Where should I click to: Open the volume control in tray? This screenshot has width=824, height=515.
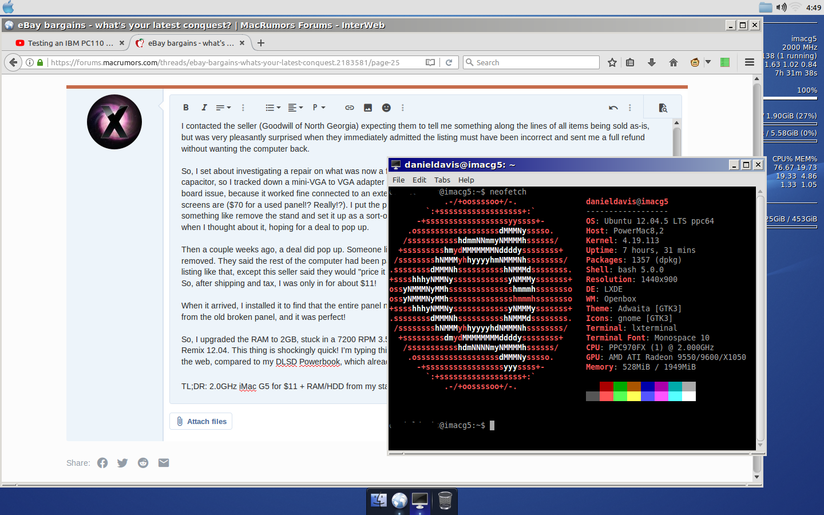tap(781, 7)
